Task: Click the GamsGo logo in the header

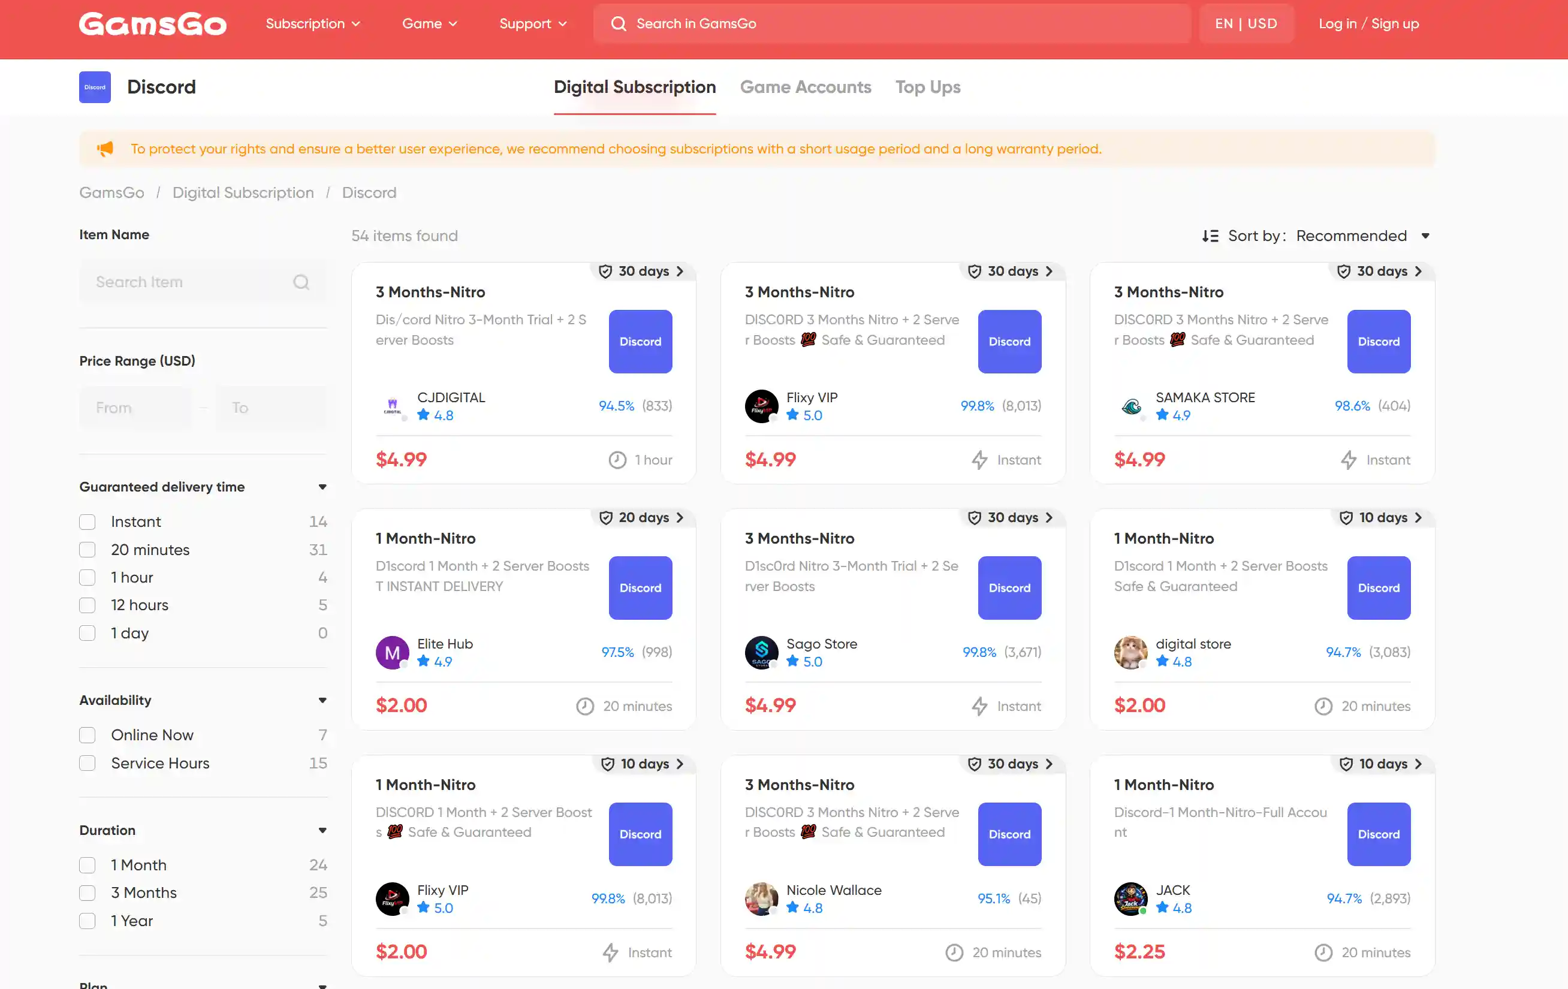Action: tap(152, 24)
